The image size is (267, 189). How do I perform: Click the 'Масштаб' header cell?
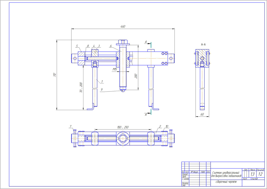point(260,170)
